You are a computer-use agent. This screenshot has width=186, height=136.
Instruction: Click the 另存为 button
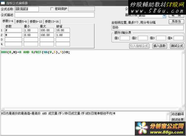coord(176,22)
